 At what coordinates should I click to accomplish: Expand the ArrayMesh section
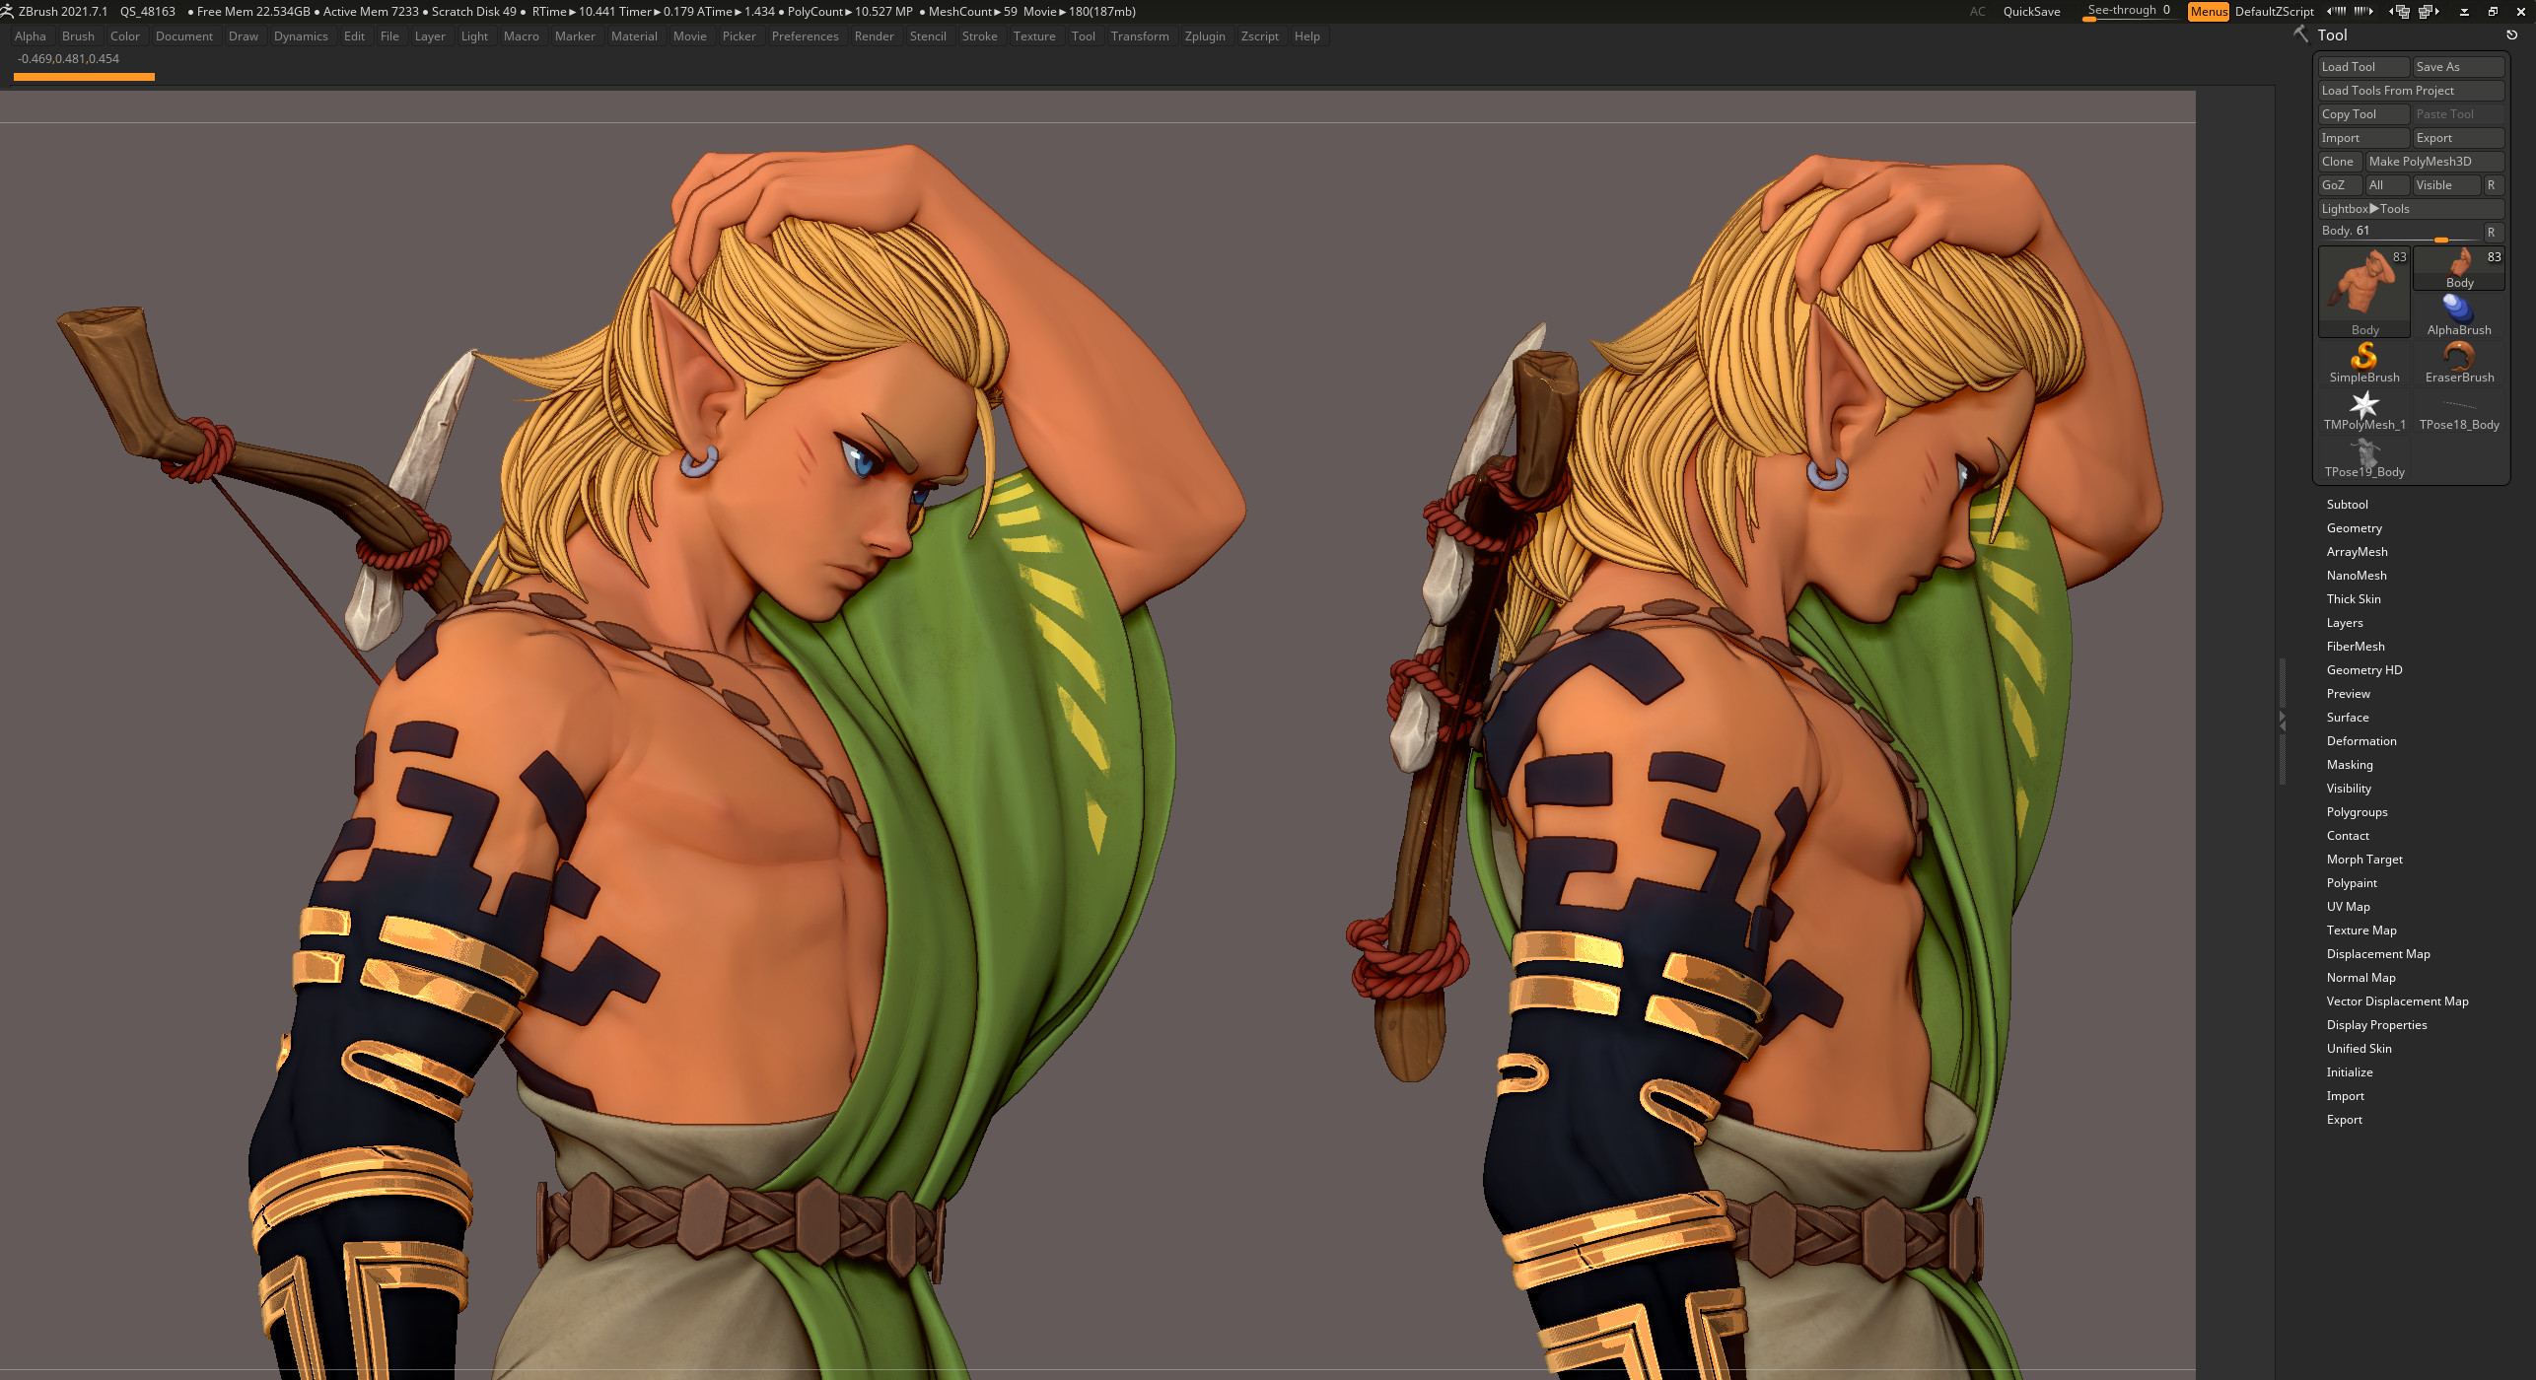(2357, 552)
